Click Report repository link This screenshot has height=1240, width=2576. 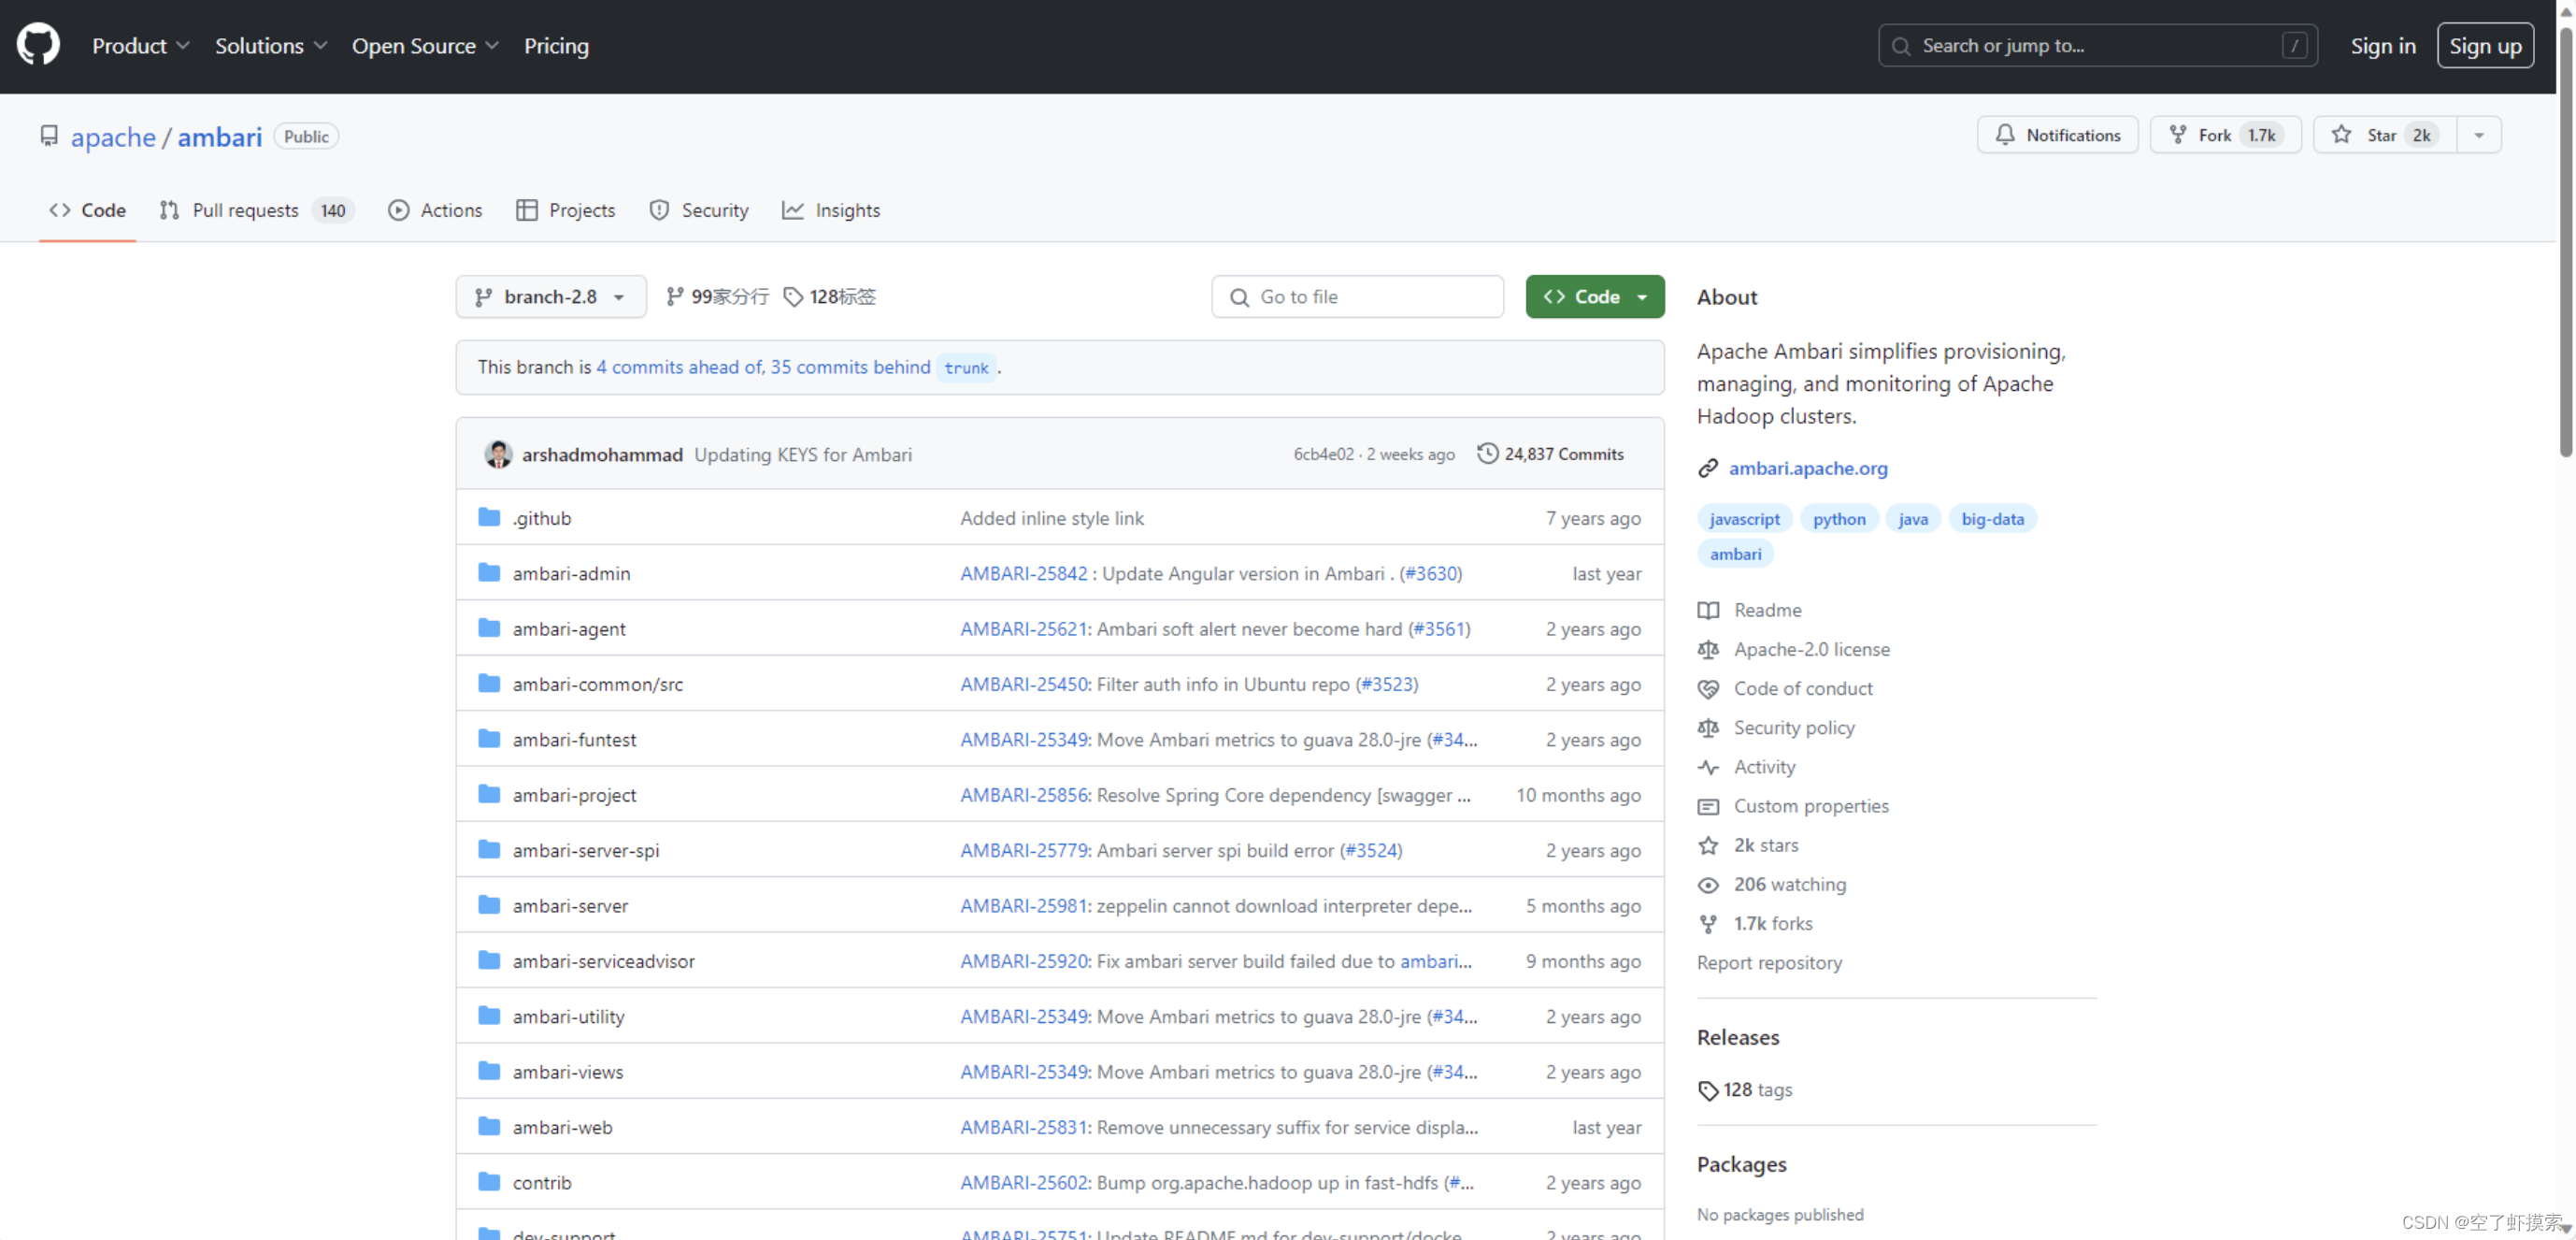coord(1769,963)
